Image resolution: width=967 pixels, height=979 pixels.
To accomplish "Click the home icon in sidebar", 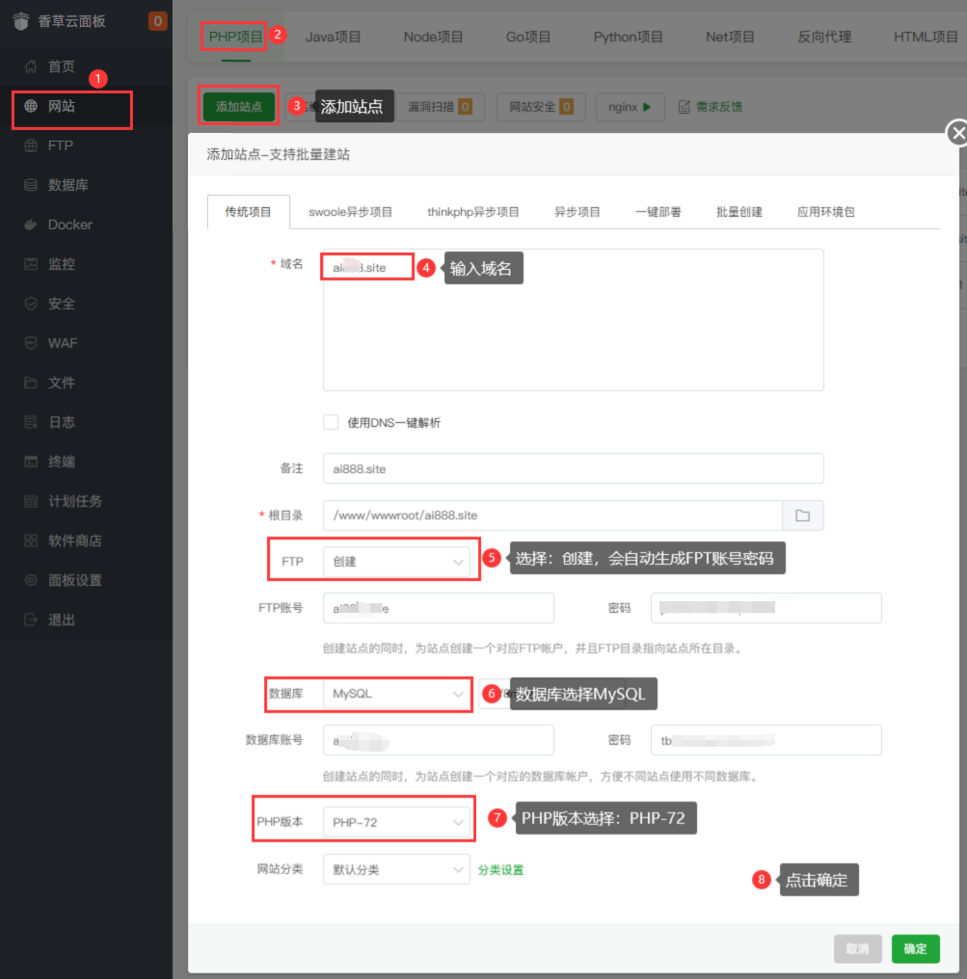I will point(31,66).
